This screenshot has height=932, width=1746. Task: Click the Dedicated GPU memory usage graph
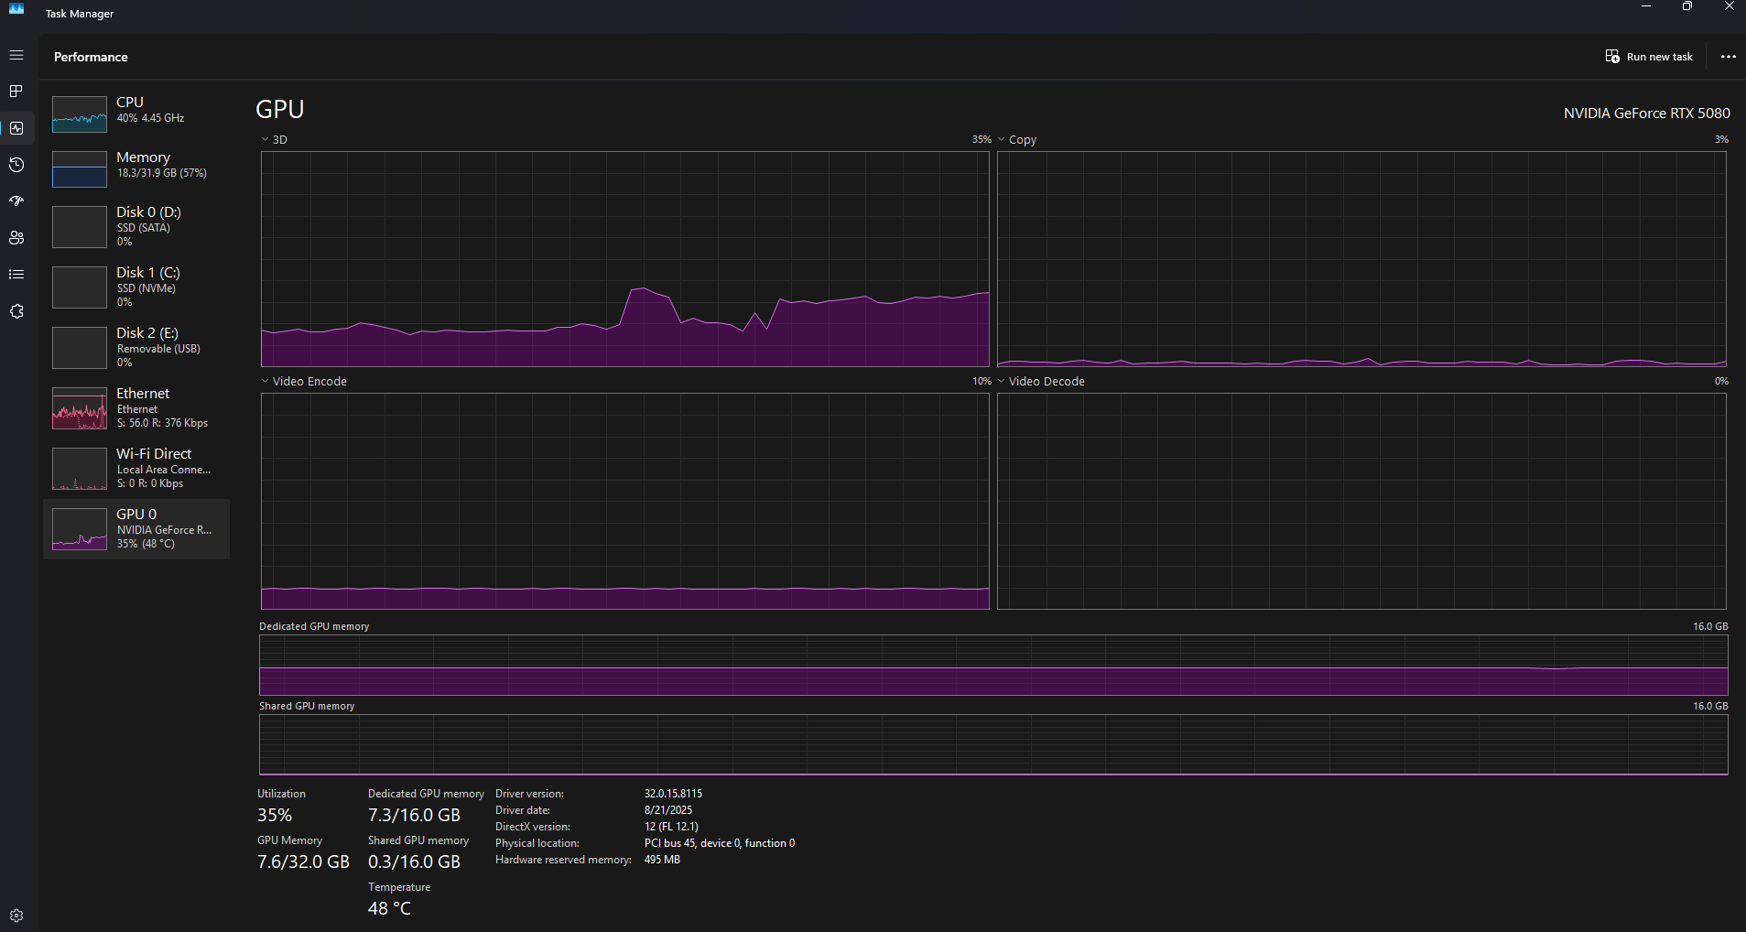click(x=993, y=666)
